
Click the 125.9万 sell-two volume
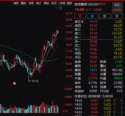point(117,33)
